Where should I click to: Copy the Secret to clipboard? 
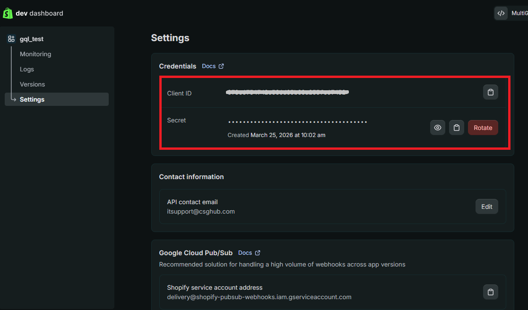point(456,128)
